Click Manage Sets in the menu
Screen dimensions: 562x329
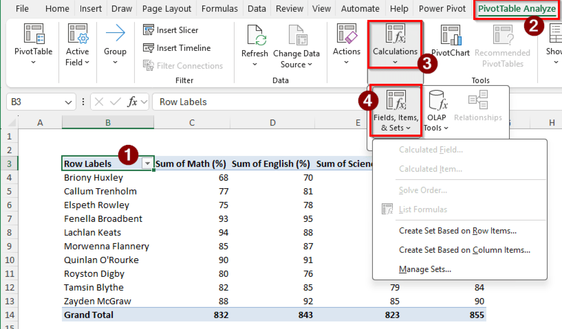pos(425,269)
